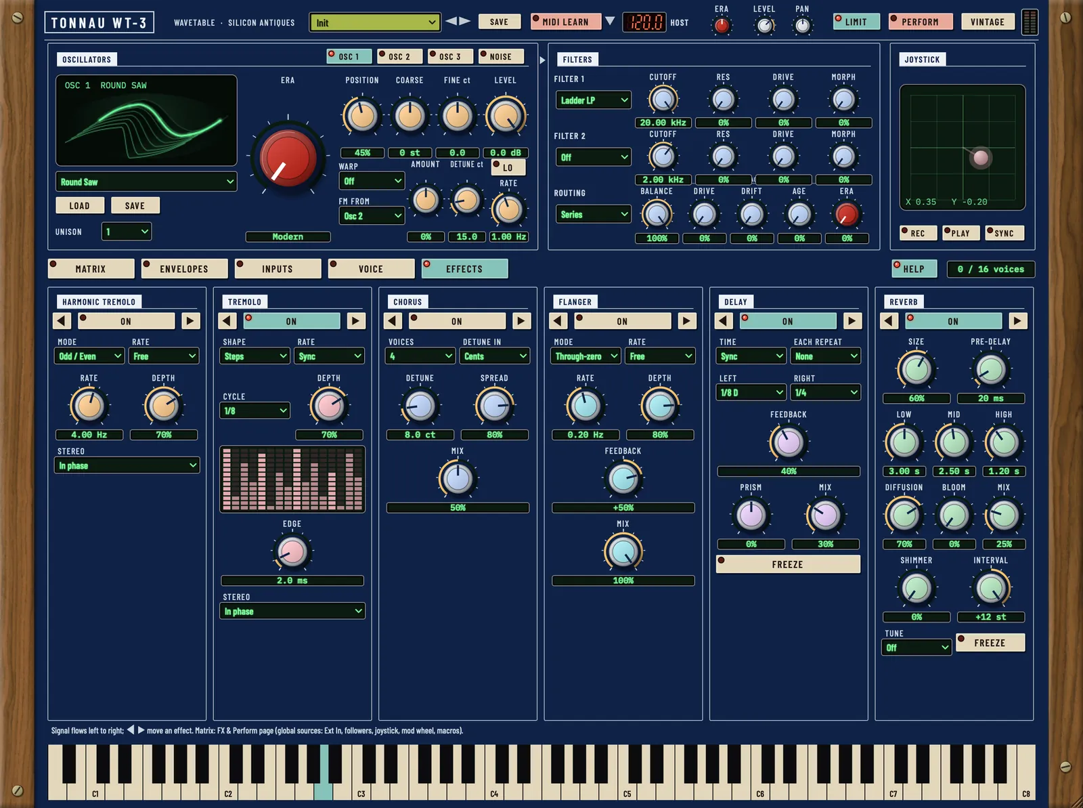
Task: Move Flanger effect left
Action: click(x=558, y=321)
